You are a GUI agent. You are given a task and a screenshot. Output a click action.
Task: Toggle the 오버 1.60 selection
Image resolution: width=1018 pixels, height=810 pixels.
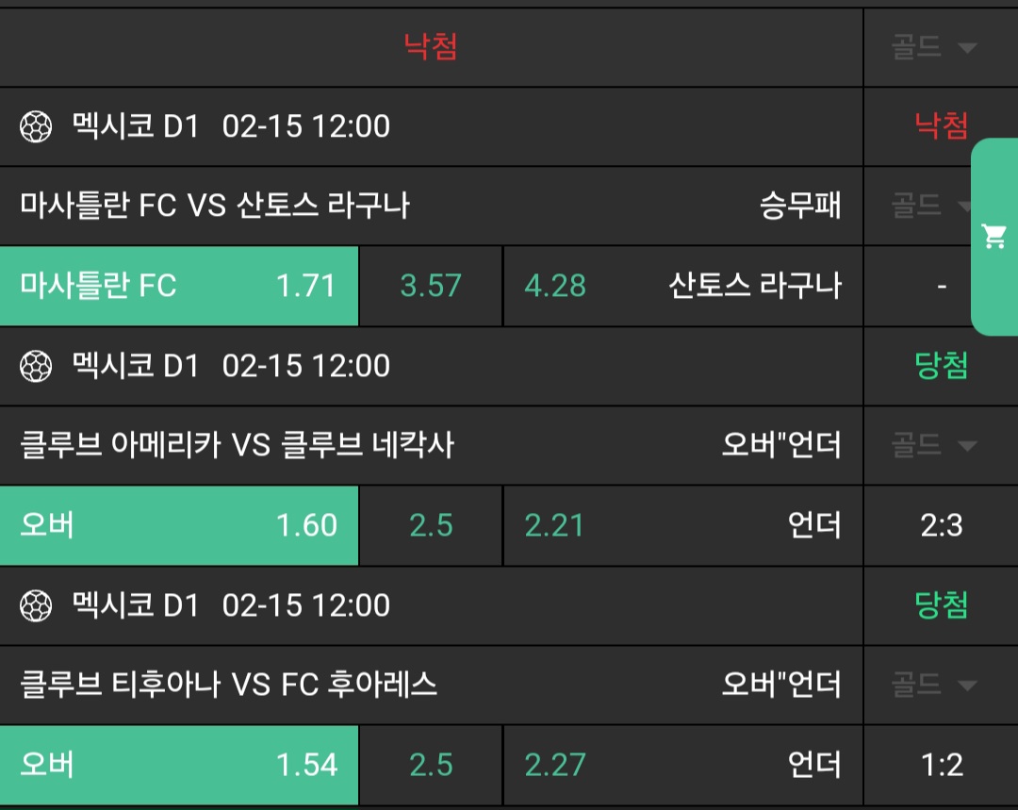[x=179, y=525]
